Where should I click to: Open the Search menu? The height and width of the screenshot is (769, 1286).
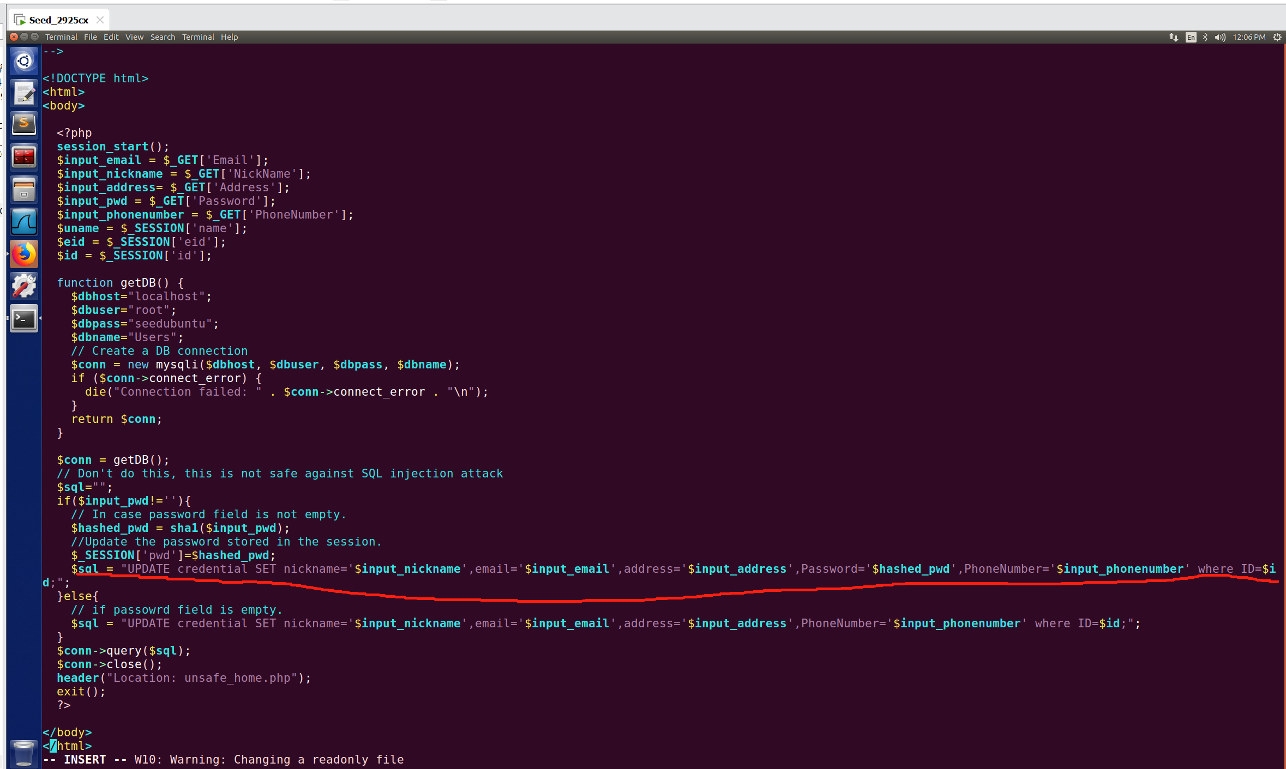pos(163,37)
